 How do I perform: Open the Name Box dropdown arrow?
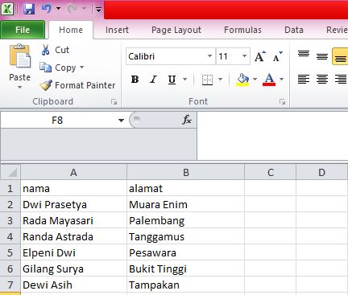coord(121,121)
